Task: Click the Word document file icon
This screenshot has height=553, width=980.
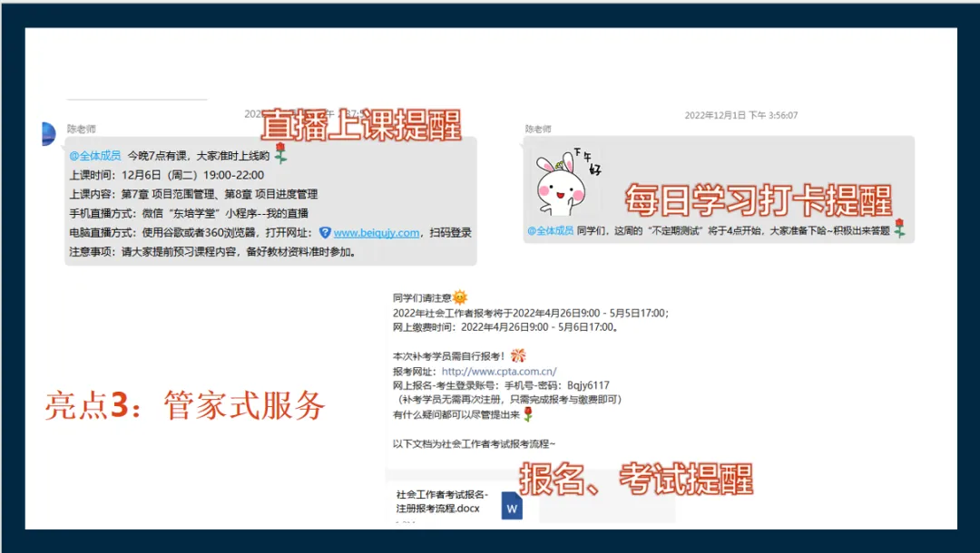Action: click(512, 506)
